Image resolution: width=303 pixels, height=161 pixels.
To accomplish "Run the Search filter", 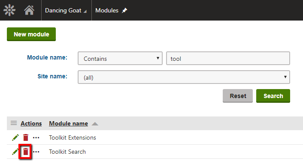I will click(273, 96).
